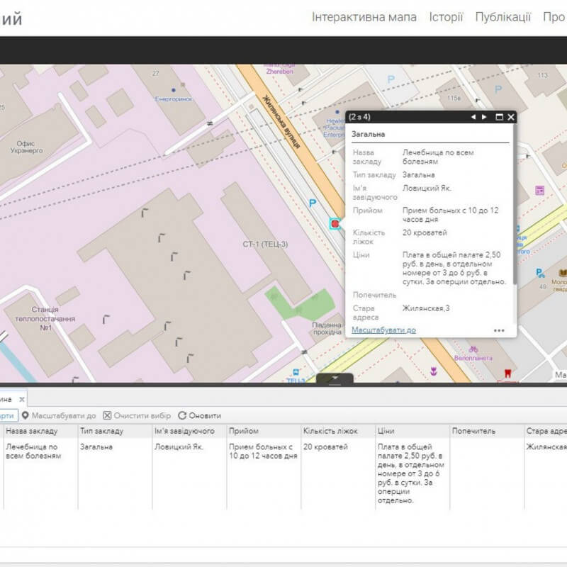This screenshot has width=567, height=567.
Task: Go to Публікації page
Action: 503,17
